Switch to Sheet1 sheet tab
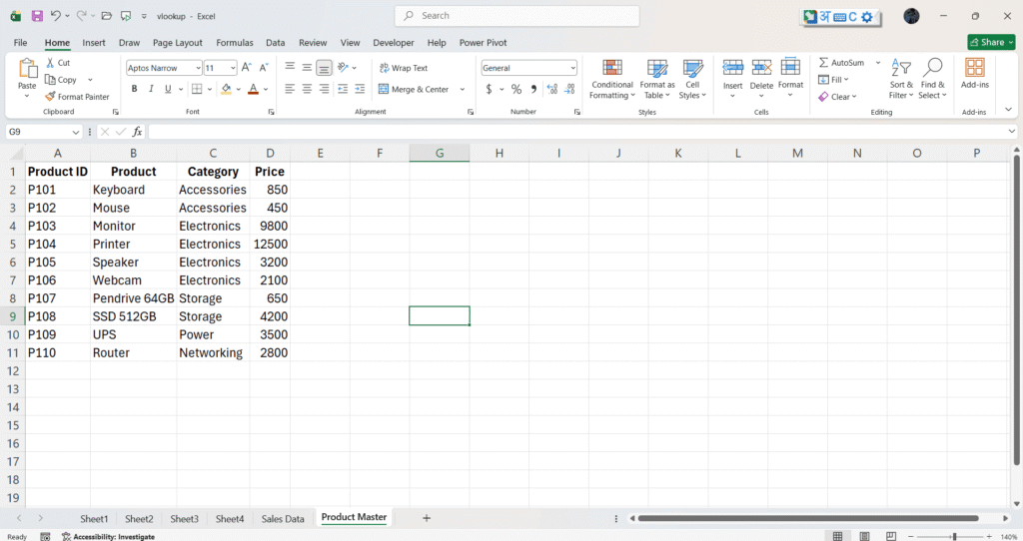Image resolution: width=1023 pixels, height=541 pixels. pos(94,519)
